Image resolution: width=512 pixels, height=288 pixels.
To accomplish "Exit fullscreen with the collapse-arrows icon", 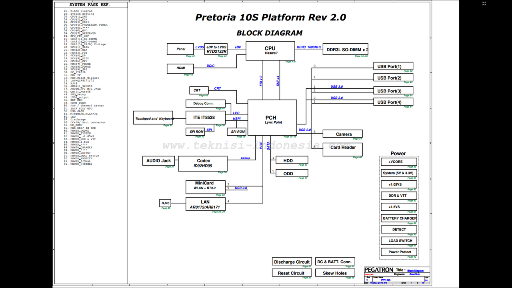I will point(484,4).
